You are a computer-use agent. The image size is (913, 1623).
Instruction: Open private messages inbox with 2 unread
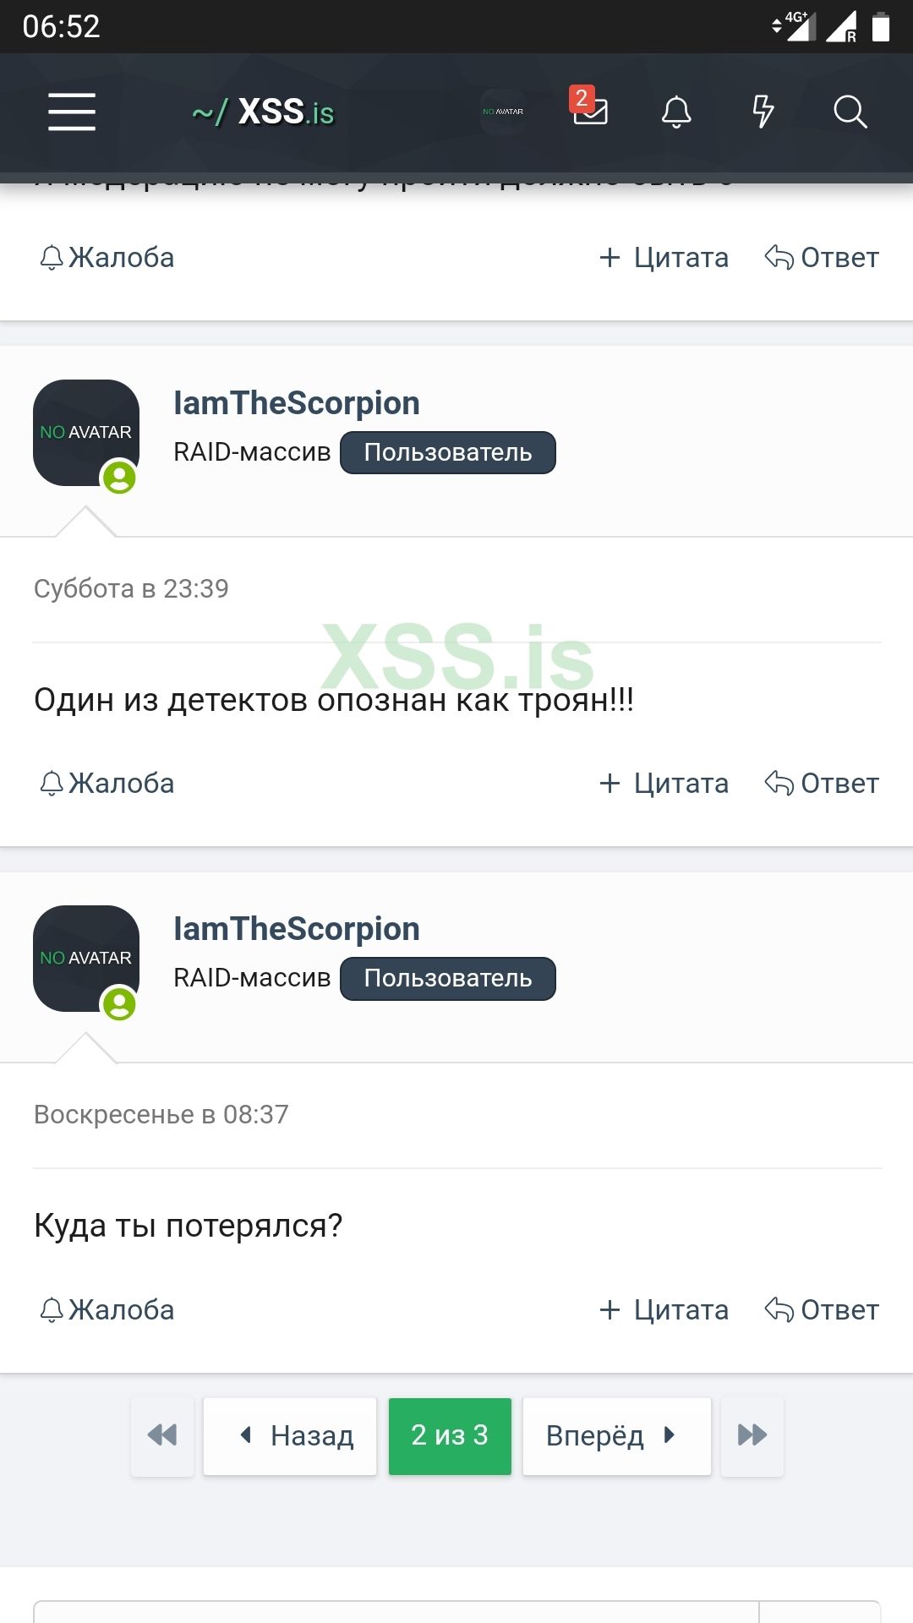point(590,110)
